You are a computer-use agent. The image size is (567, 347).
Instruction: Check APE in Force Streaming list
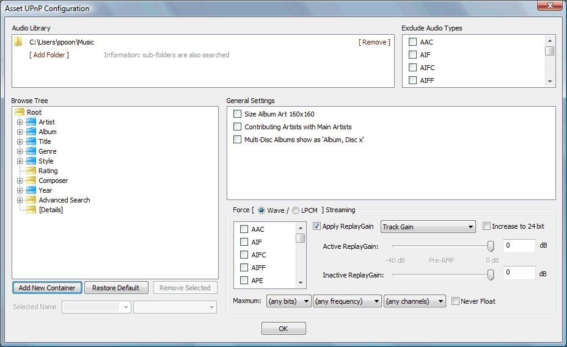pos(244,280)
